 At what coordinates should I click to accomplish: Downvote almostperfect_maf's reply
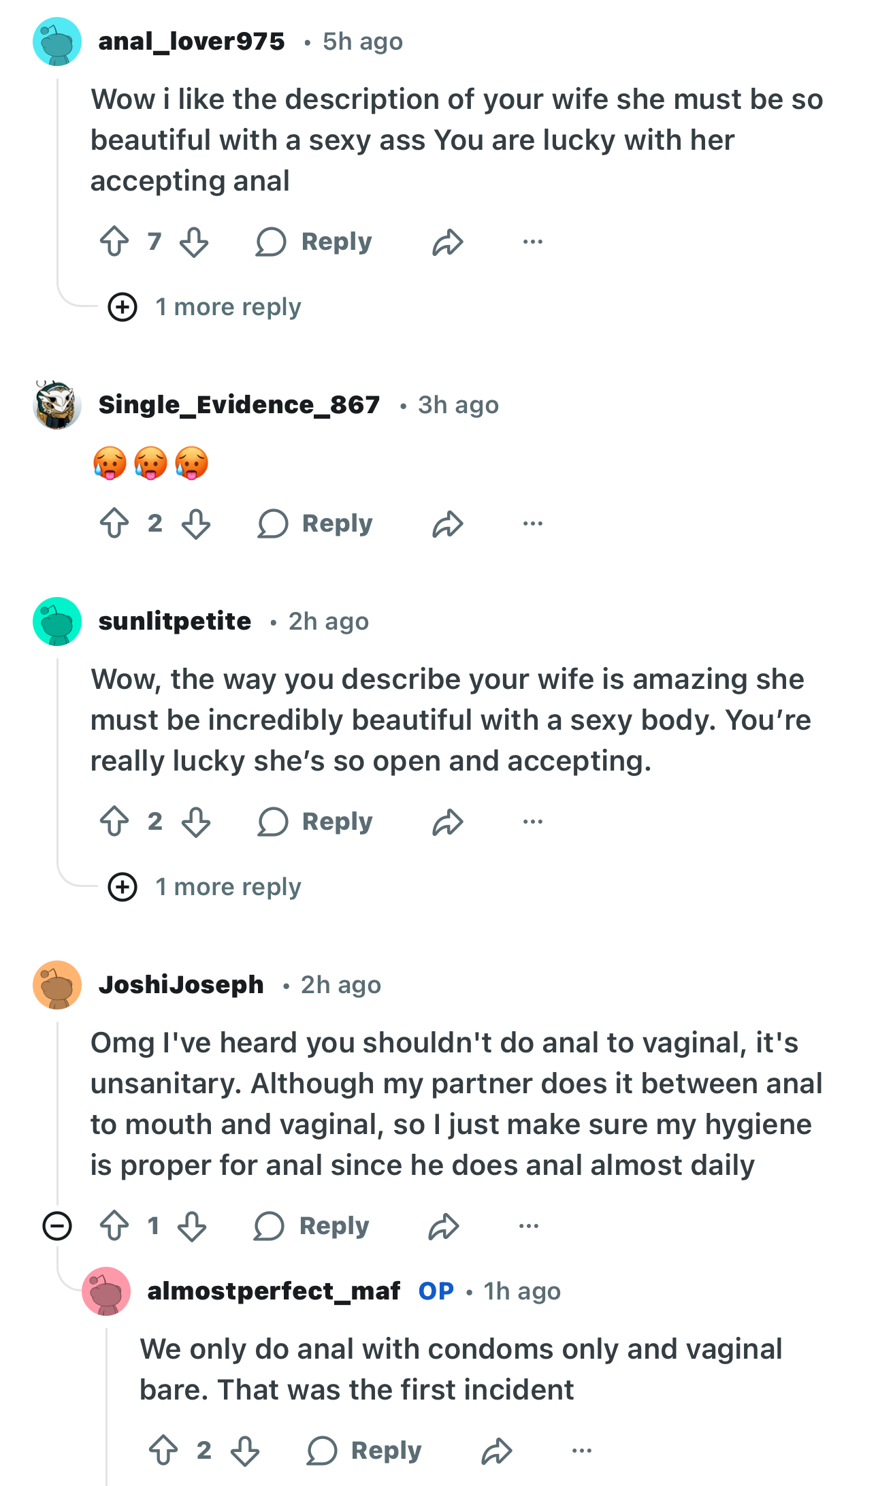(x=245, y=1451)
